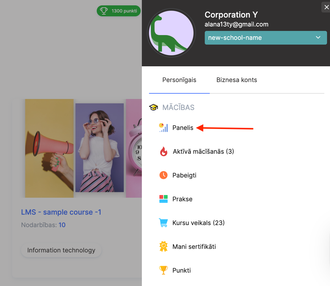
Task: Switch to the Biznesa konts tab
Action: tap(237, 80)
